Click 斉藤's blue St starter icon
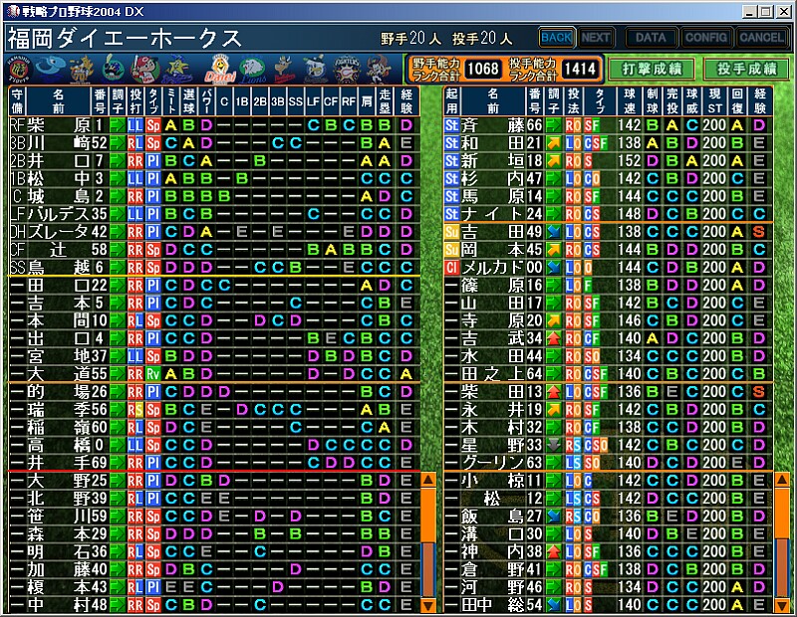 click(x=452, y=125)
